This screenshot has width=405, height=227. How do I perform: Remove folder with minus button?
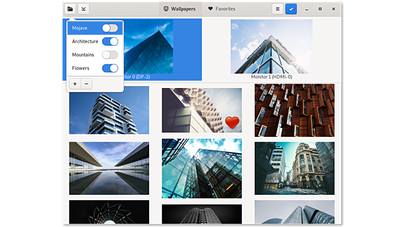coord(86,84)
